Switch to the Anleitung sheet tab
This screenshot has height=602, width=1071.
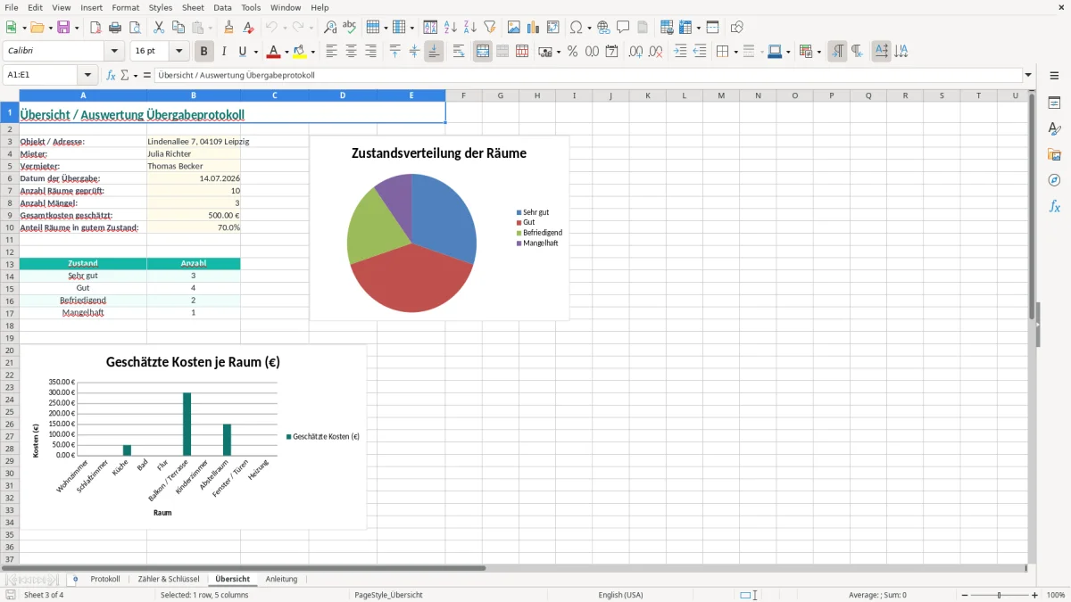[281, 579]
